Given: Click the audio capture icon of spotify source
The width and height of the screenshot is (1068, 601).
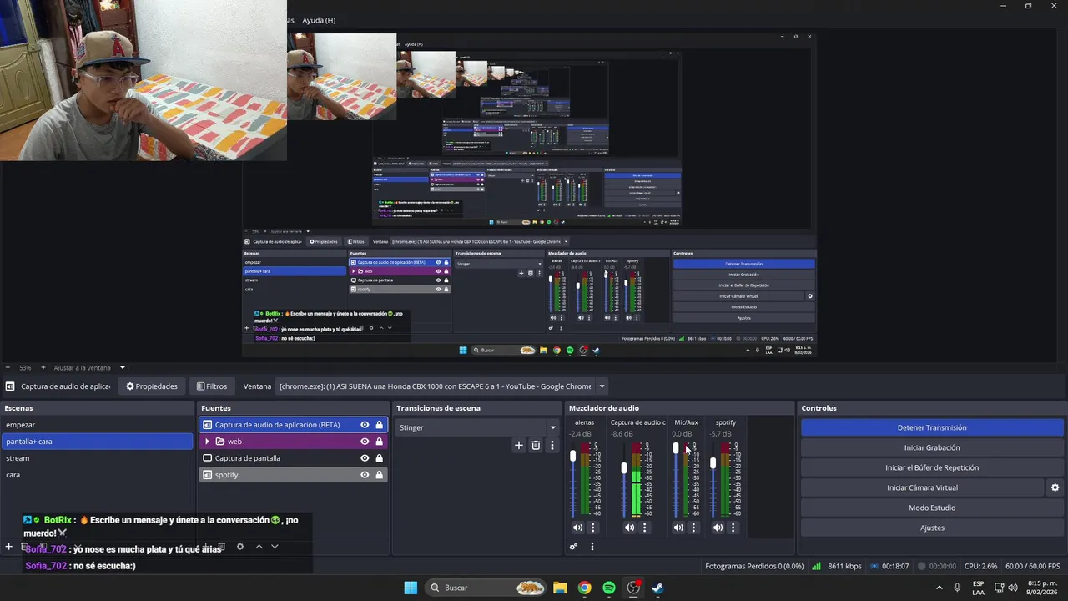Looking at the screenshot, I should tap(208, 475).
